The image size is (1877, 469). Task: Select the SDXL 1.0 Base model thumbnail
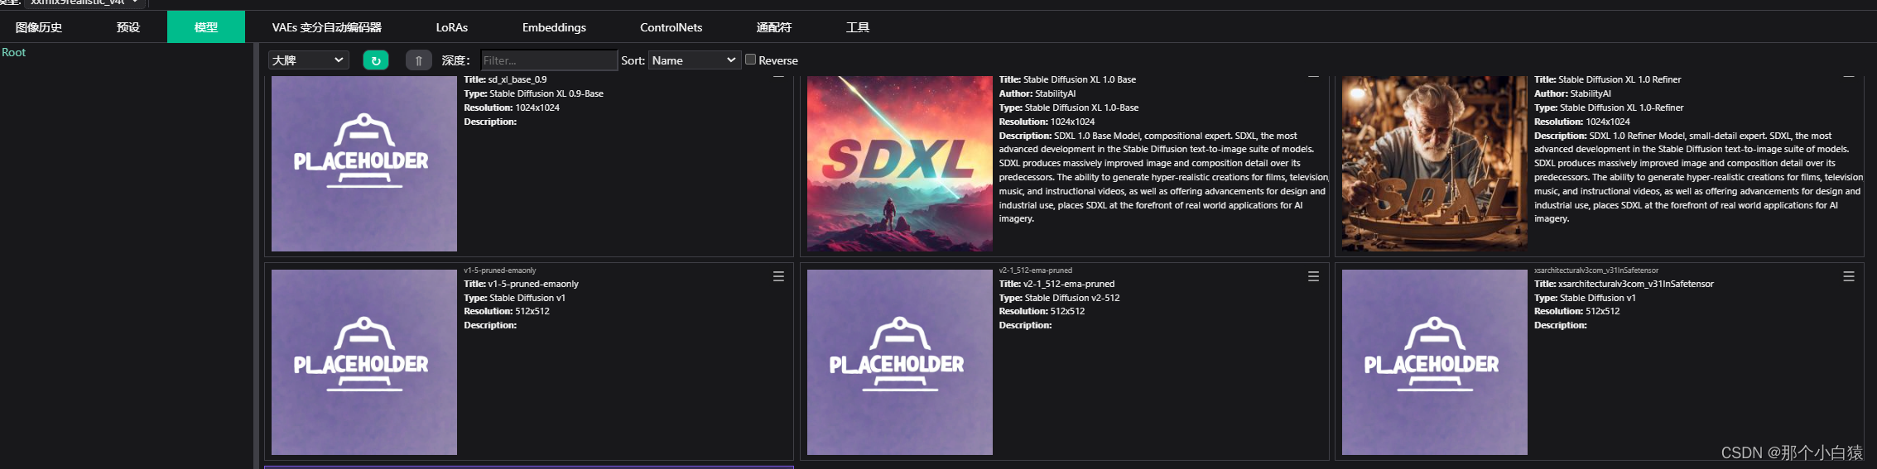(899, 163)
